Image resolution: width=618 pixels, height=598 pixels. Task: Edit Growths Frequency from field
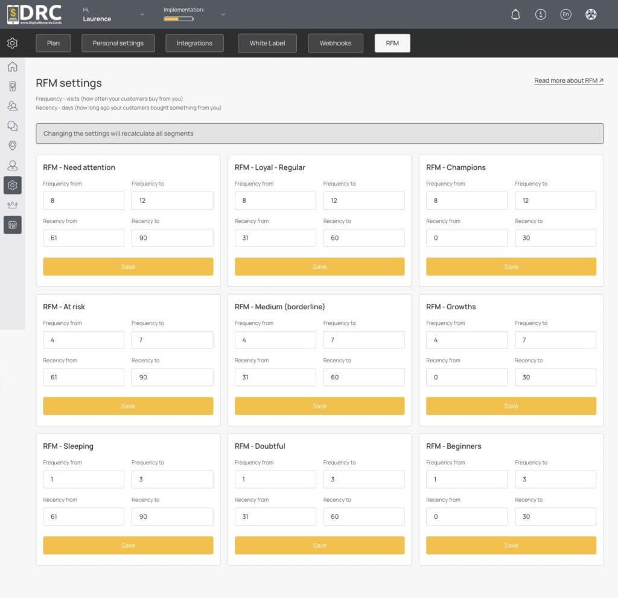click(x=467, y=339)
